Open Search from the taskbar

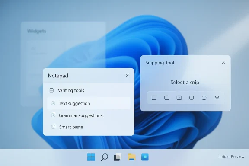pyautogui.click(x=105, y=157)
